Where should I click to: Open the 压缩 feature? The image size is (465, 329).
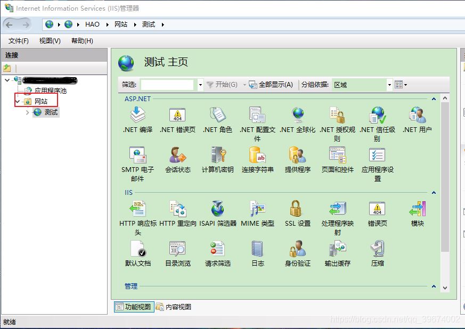point(377,253)
